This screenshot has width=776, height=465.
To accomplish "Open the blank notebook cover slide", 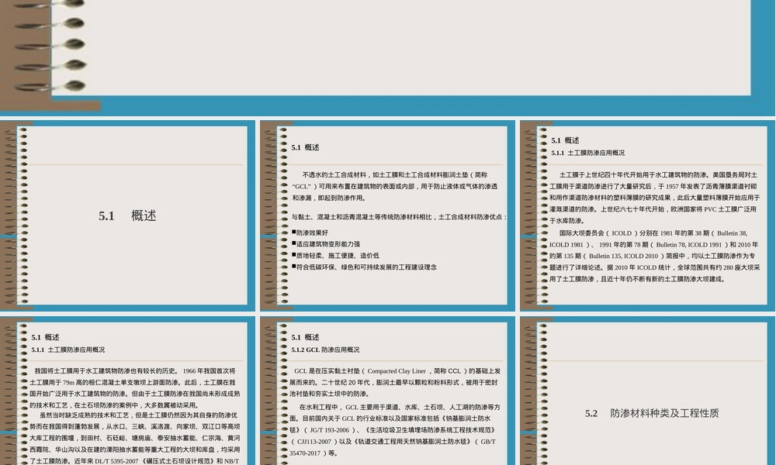I will click(387, 57).
